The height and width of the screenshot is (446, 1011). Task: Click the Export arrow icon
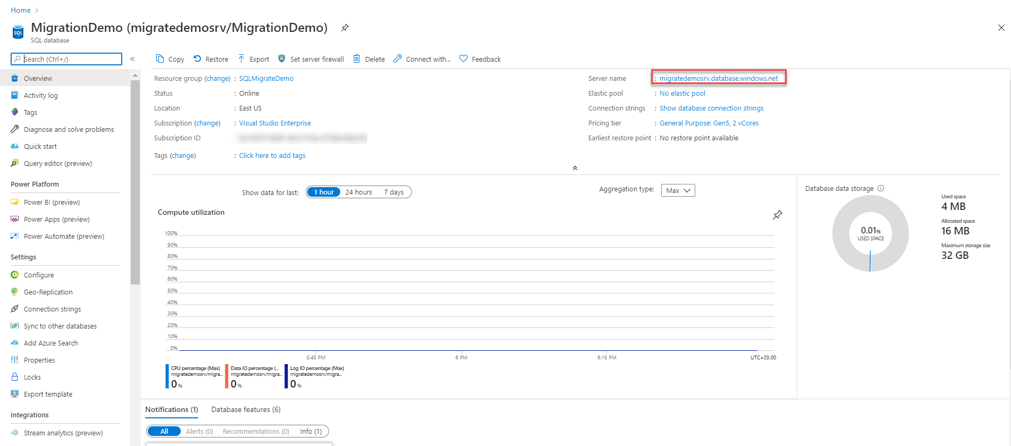[x=241, y=58]
